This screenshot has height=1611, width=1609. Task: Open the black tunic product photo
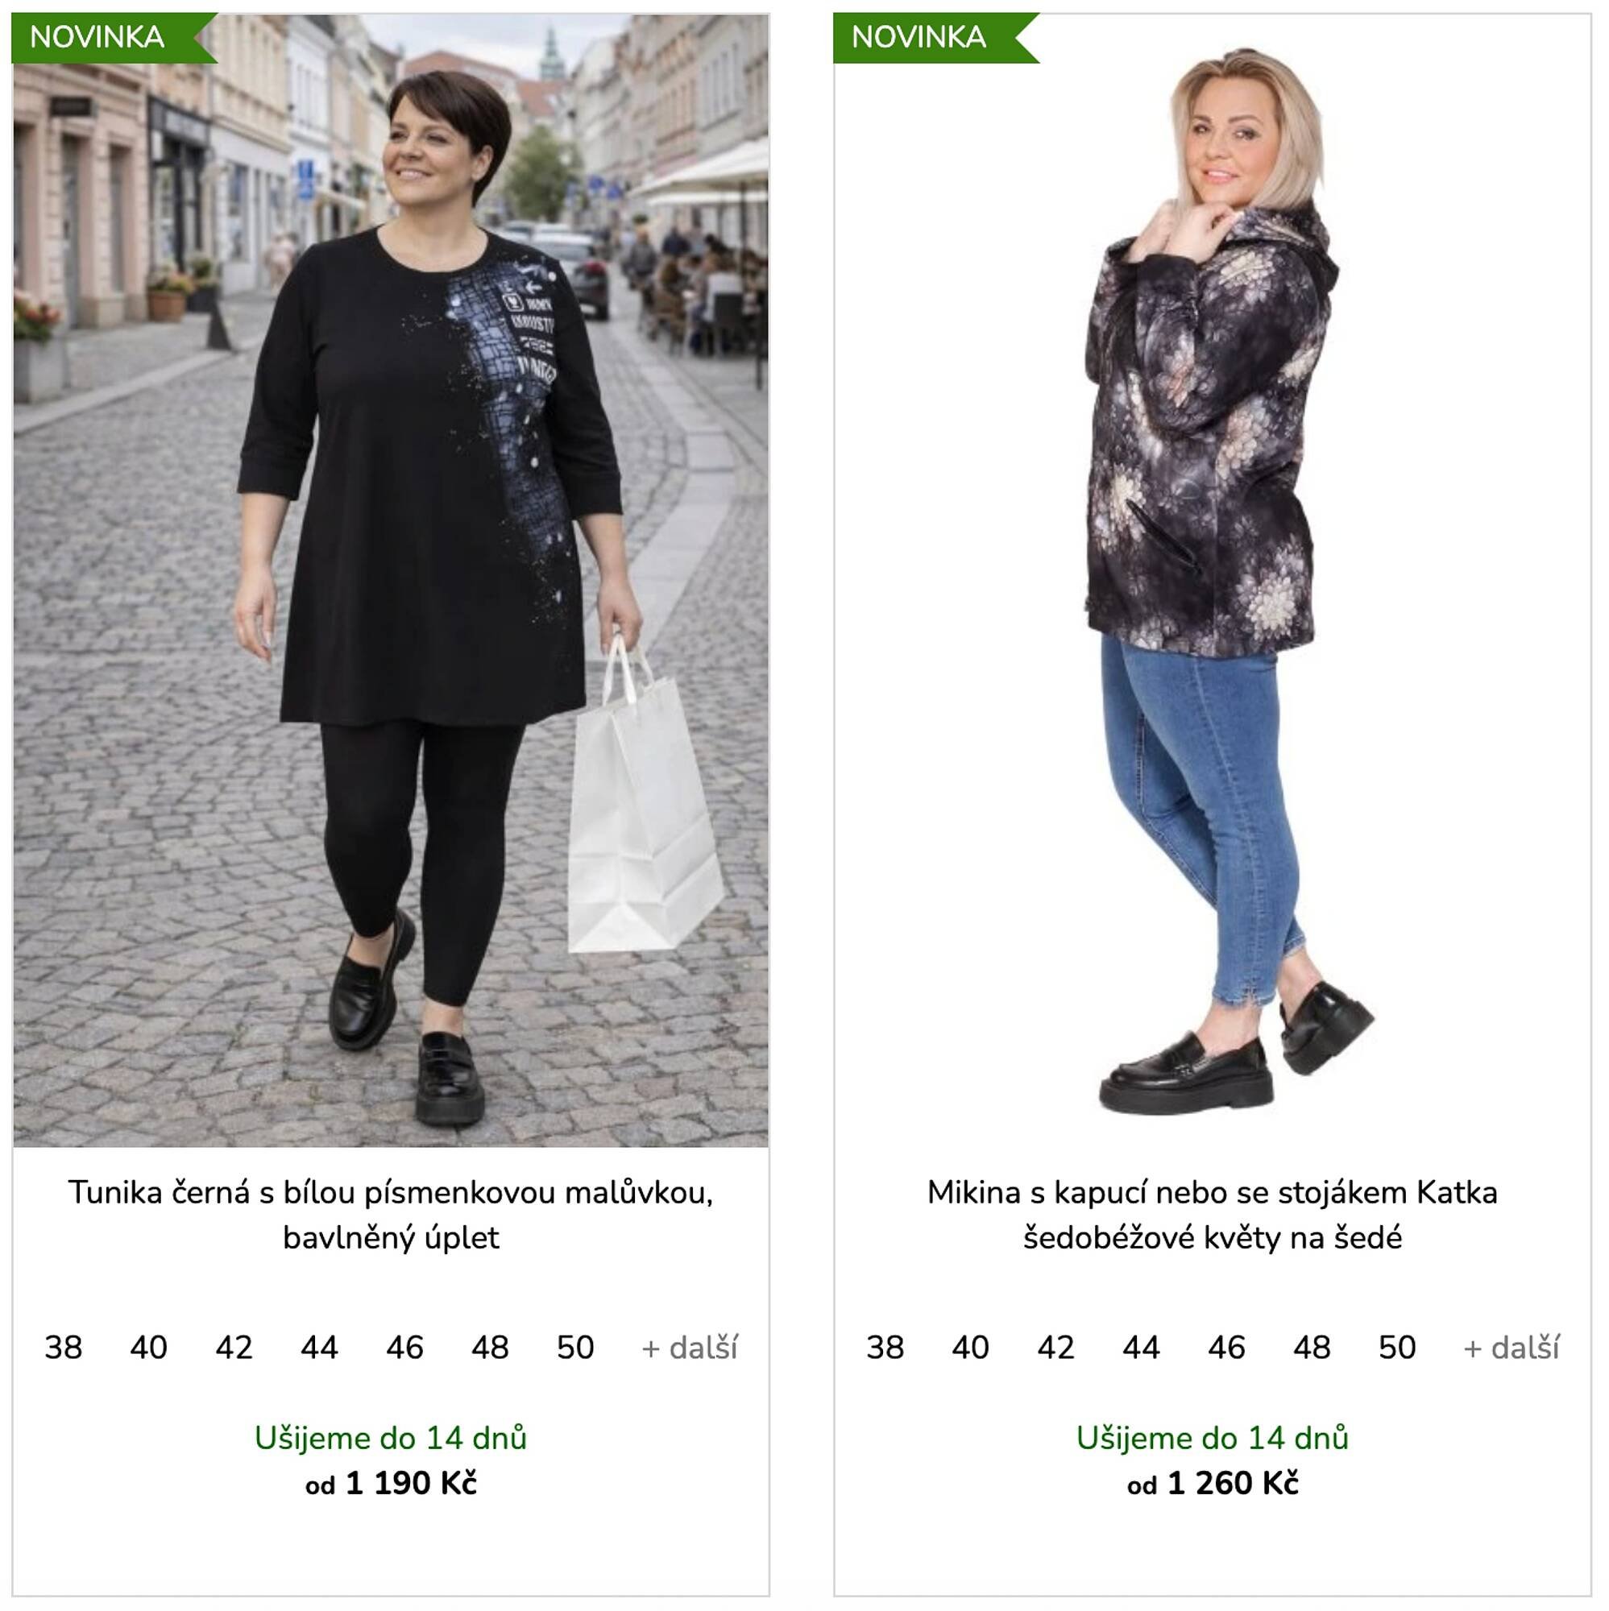coord(390,580)
